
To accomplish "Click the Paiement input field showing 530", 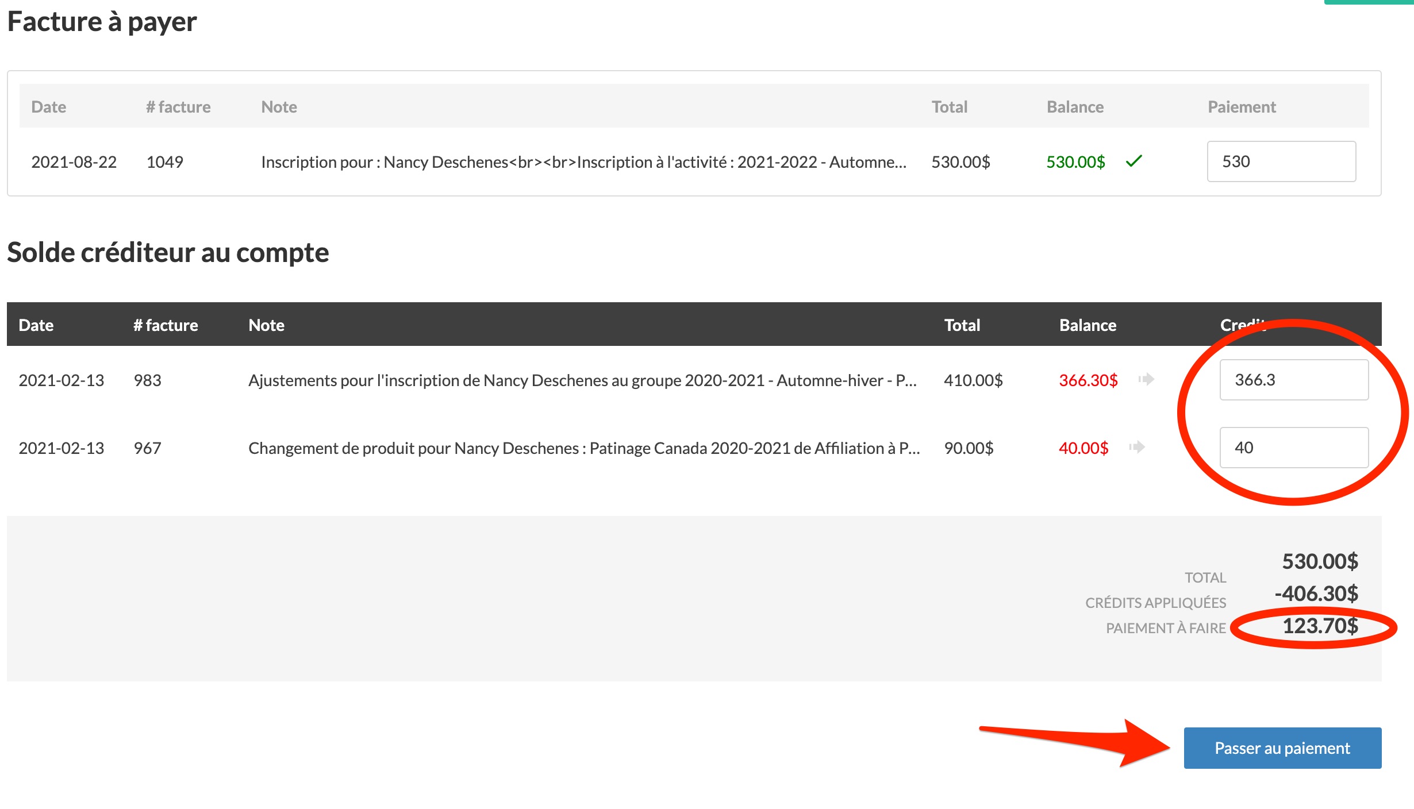I will pyautogui.click(x=1281, y=161).
